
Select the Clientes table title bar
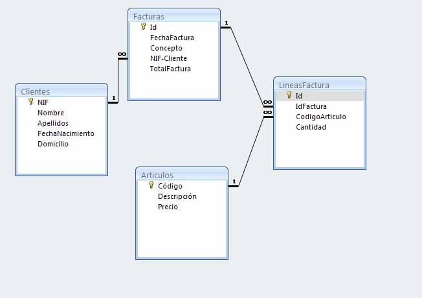61,91
